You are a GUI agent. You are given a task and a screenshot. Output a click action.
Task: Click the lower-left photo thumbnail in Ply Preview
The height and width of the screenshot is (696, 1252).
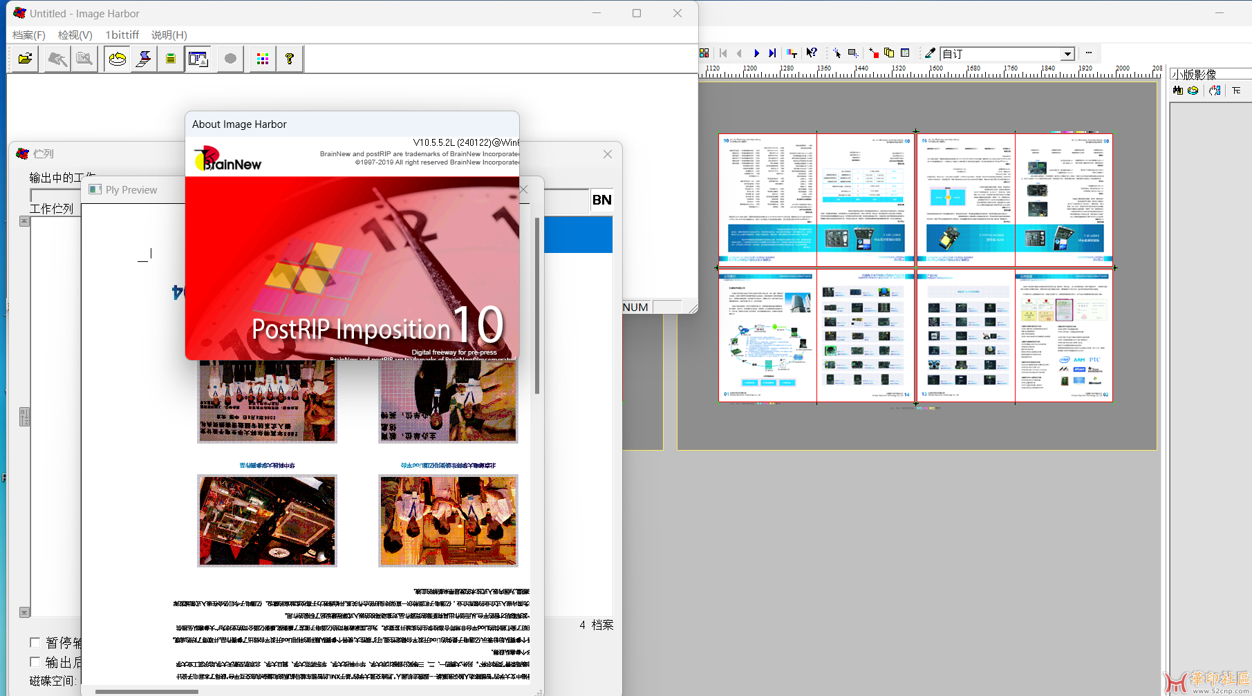click(x=267, y=520)
